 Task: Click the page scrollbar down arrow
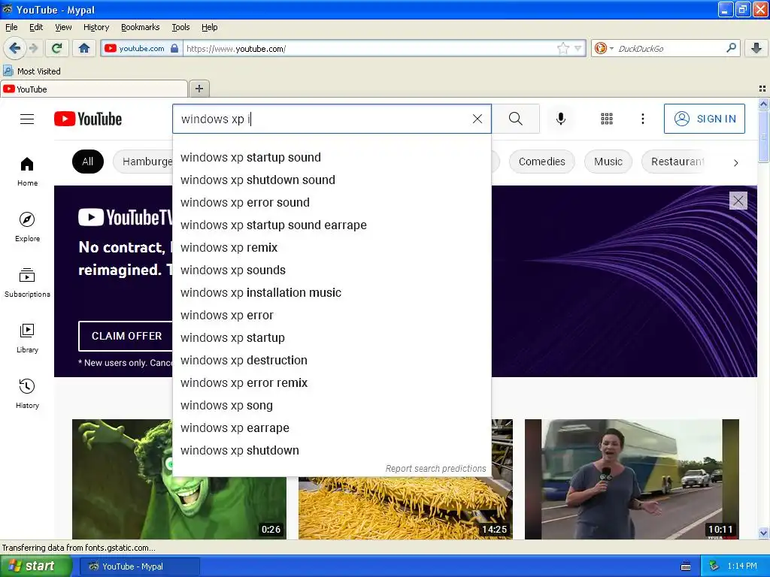(x=763, y=533)
